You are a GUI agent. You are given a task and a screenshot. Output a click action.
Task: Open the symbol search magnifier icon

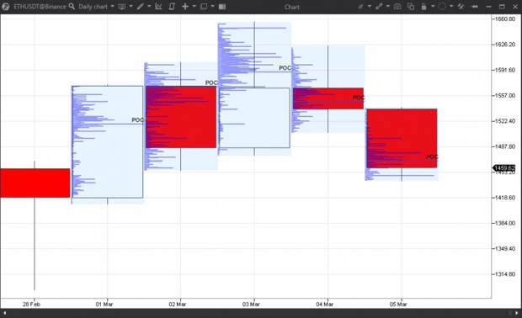pos(72,7)
